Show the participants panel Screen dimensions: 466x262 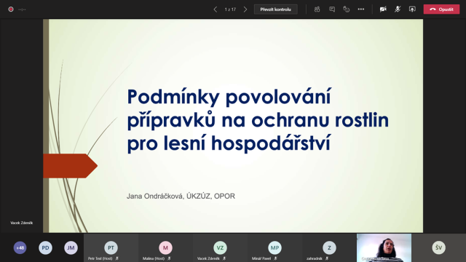[317, 9]
